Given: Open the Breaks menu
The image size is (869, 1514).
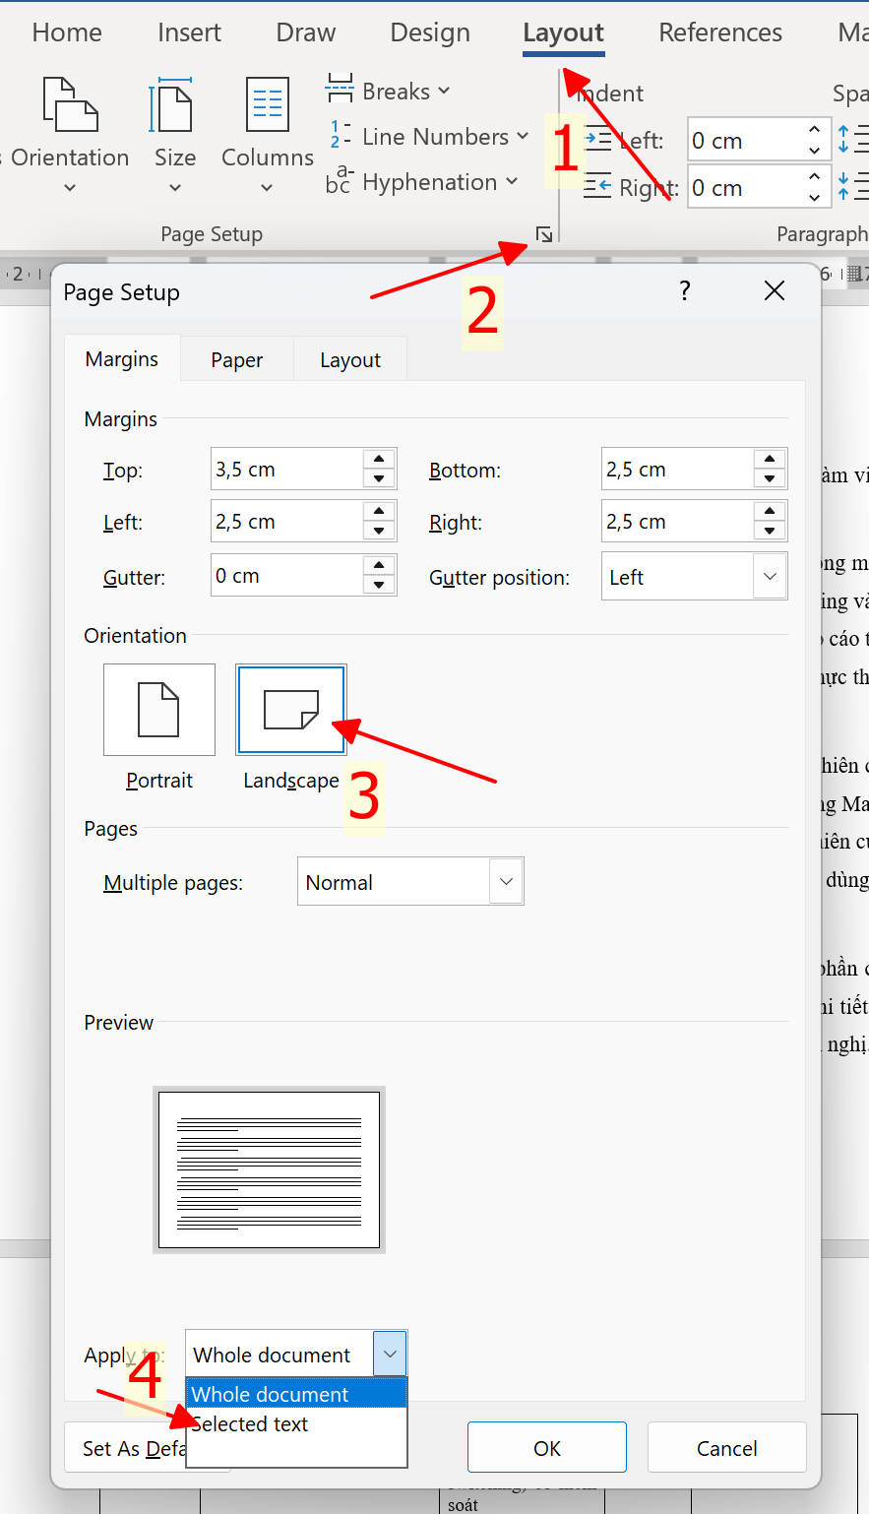Looking at the screenshot, I should coord(389,92).
